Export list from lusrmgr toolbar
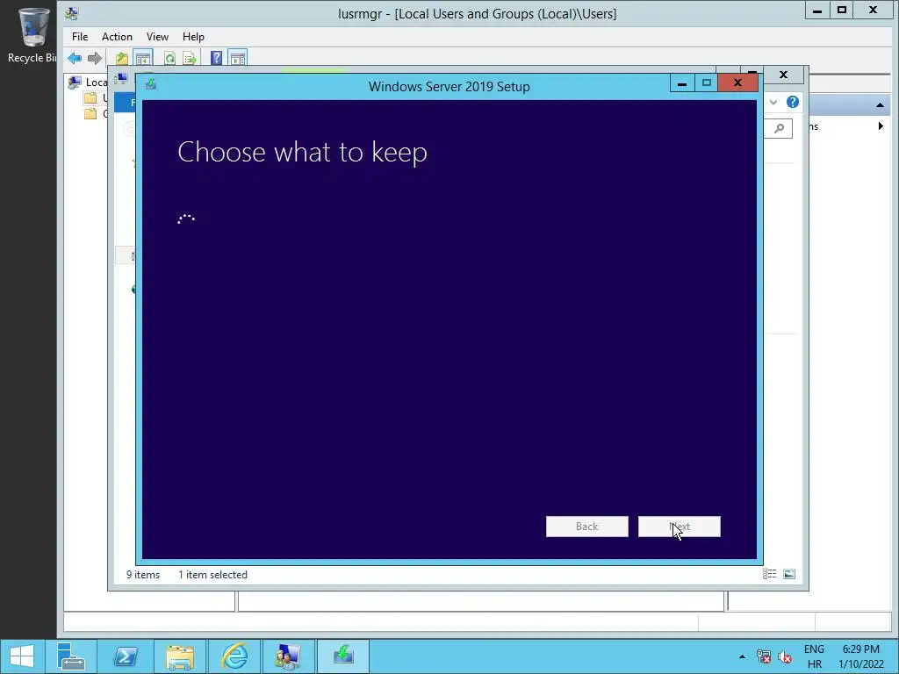 click(x=190, y=58)
